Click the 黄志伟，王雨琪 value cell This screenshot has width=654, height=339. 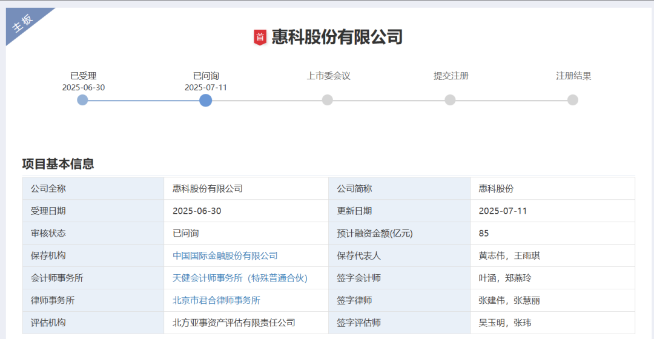[x=553, y=255]
